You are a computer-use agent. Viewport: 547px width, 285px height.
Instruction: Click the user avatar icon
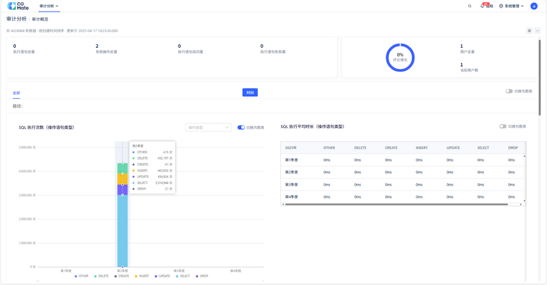point(534,6)
